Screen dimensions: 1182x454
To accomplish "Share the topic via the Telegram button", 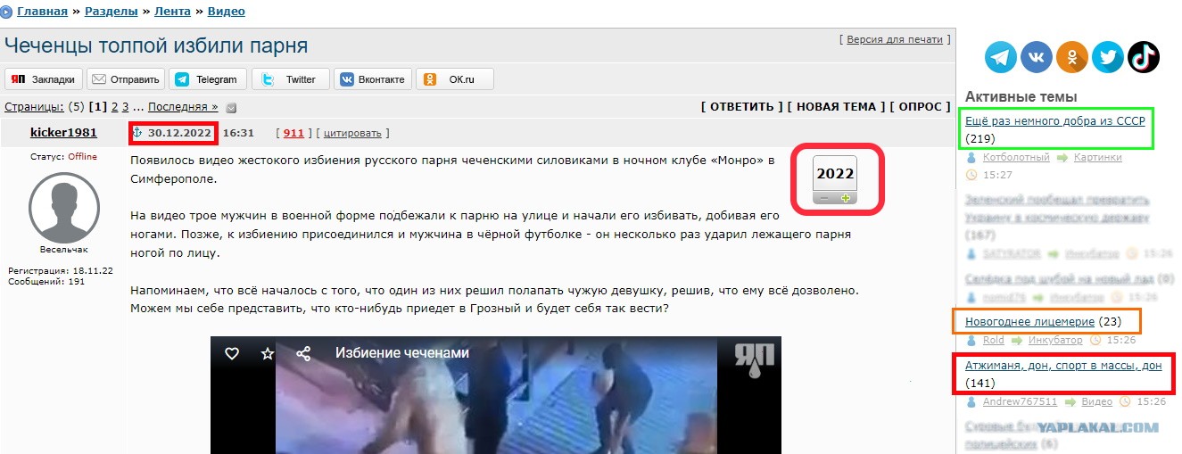I will point(207,79).
